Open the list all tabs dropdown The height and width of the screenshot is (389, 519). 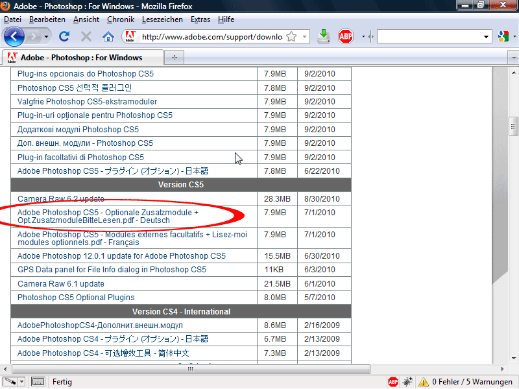[x=513, y=58]
